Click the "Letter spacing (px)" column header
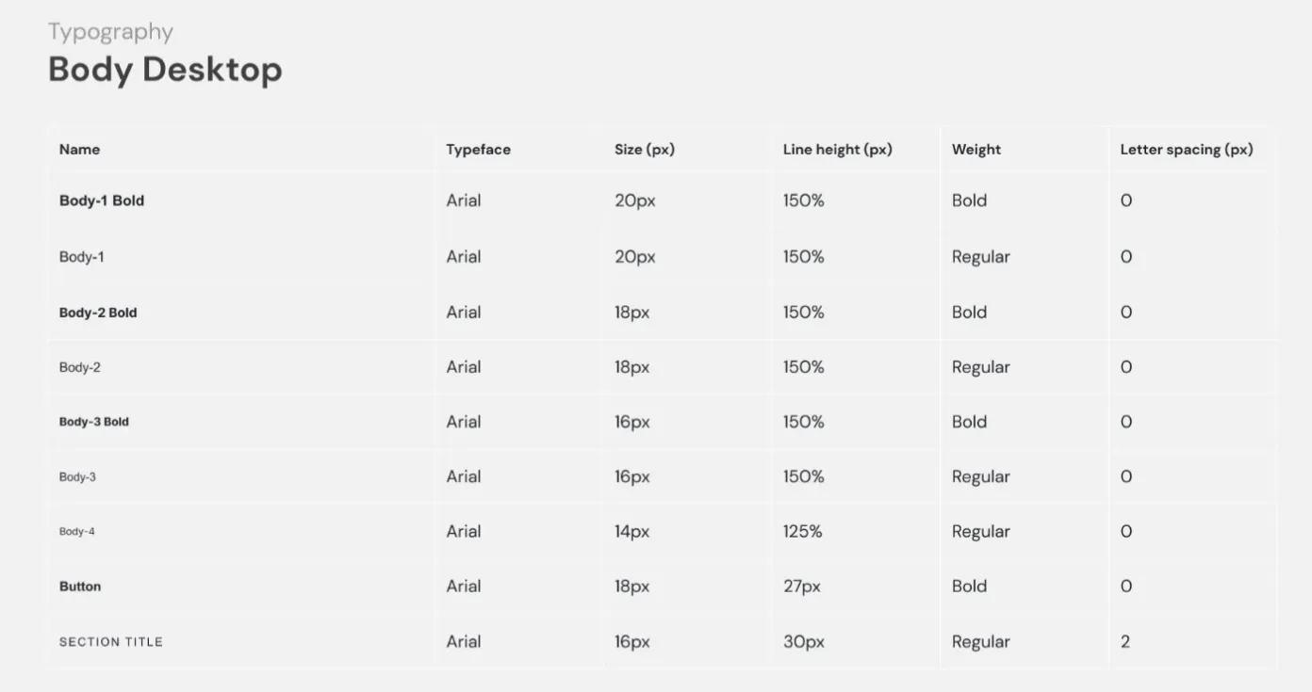Screen dimensions: 1312x692 pos(1186,150)
